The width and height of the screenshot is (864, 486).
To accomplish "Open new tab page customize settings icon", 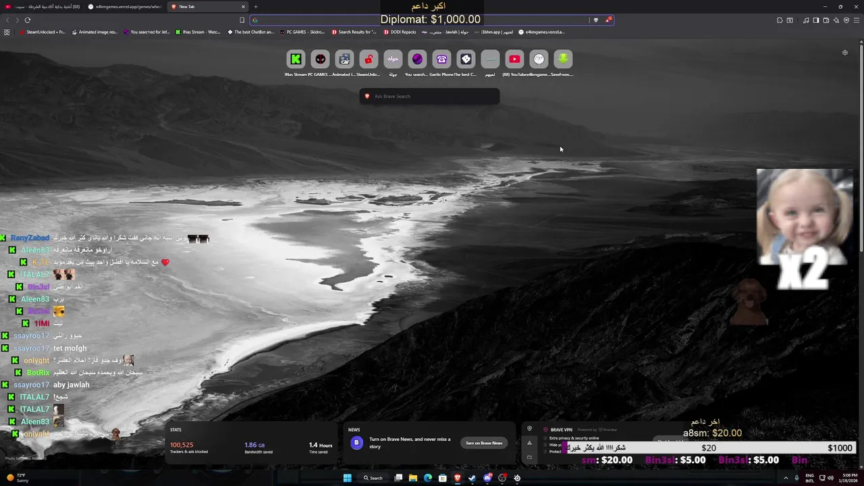I will click(845, 53).
